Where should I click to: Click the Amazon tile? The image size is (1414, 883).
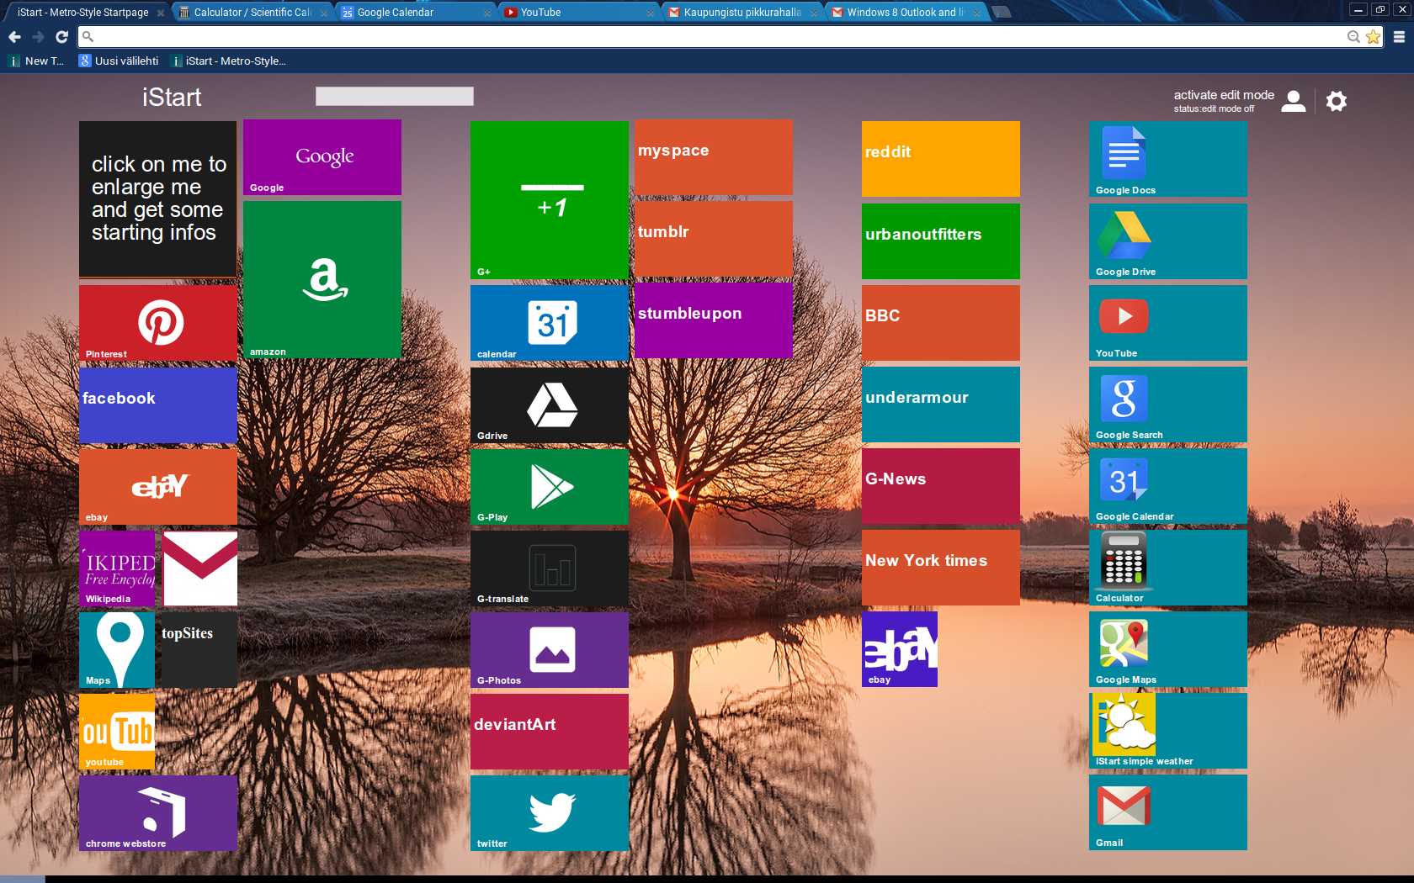point(322,280)
